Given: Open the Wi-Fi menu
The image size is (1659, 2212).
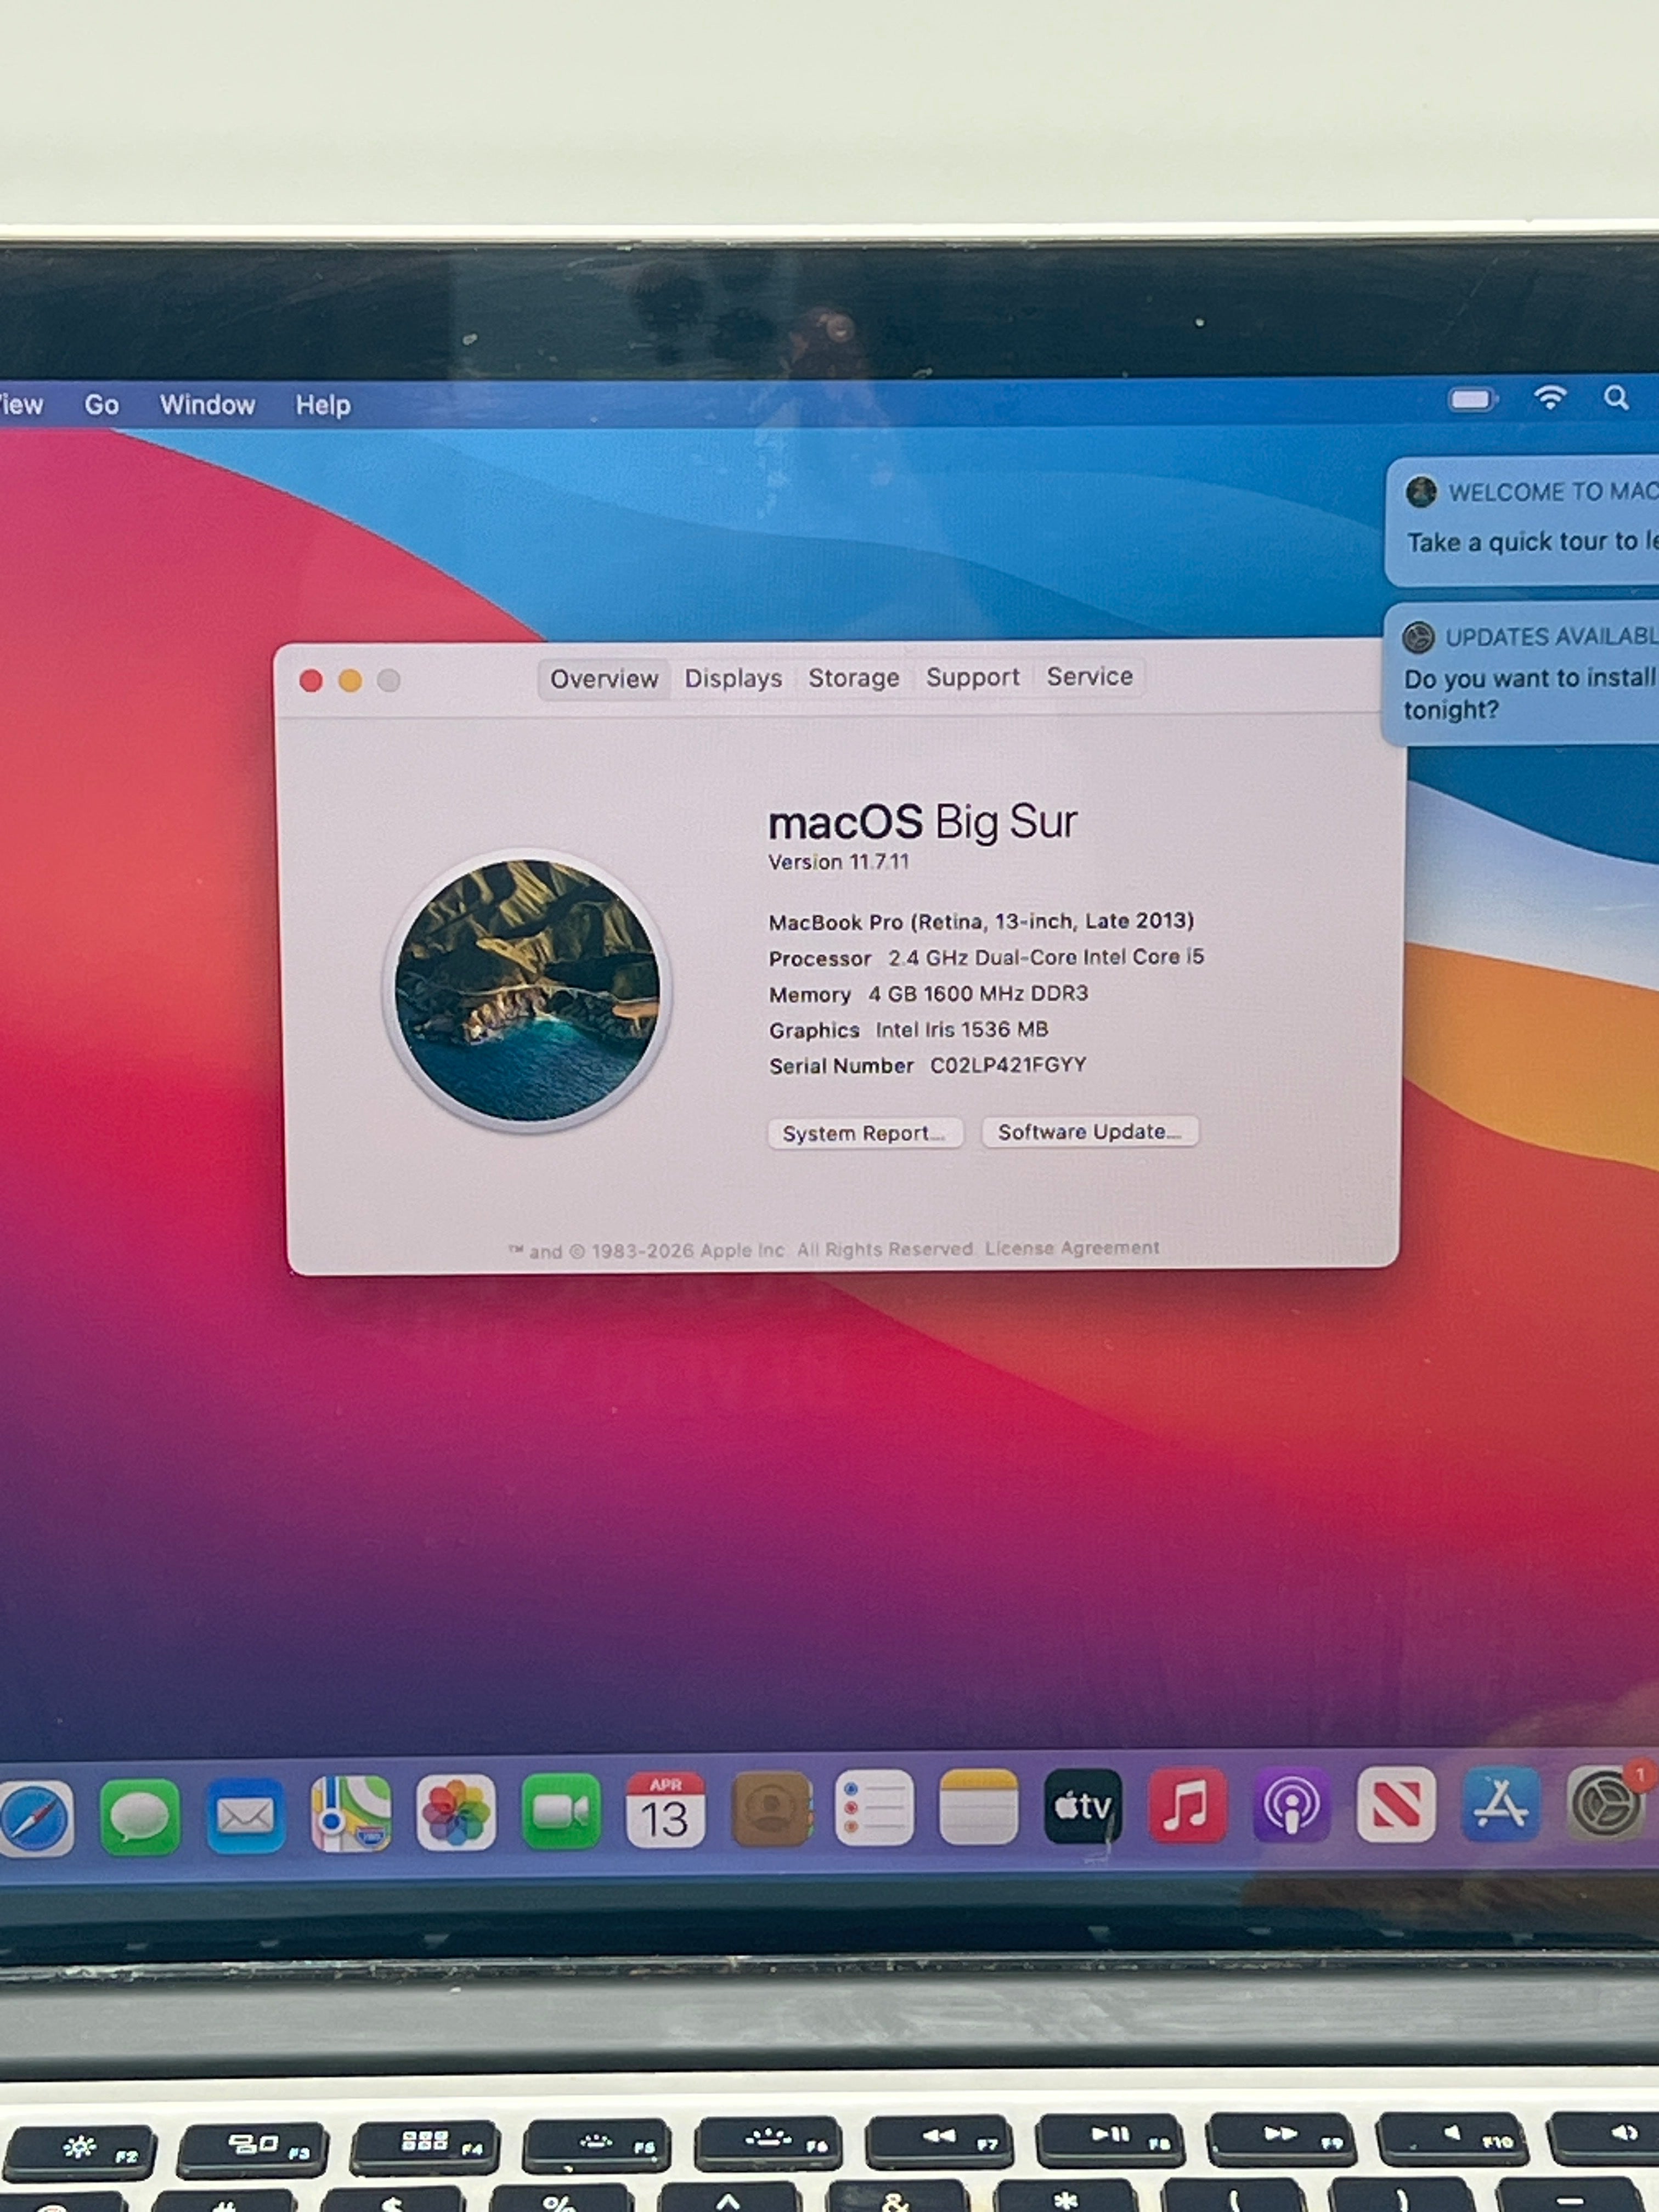Looking at the screenshot, I should point(1550,398).
